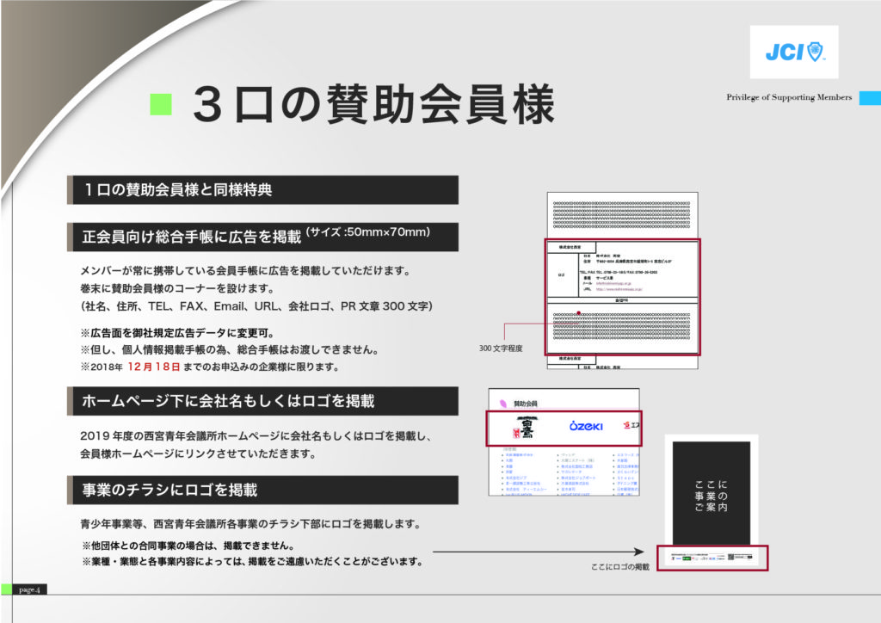Click line 青少年事業等、西宮青年会議所各事業
881x623 pixels.
(x=250, y=523)
